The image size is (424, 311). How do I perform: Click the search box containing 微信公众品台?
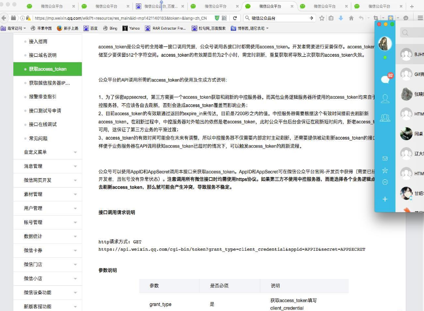click(279, 18)
